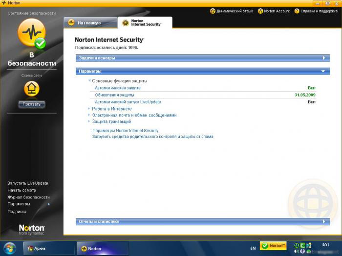
Task: Click the Norton Account icon
Action: click(x=260, y=11)
